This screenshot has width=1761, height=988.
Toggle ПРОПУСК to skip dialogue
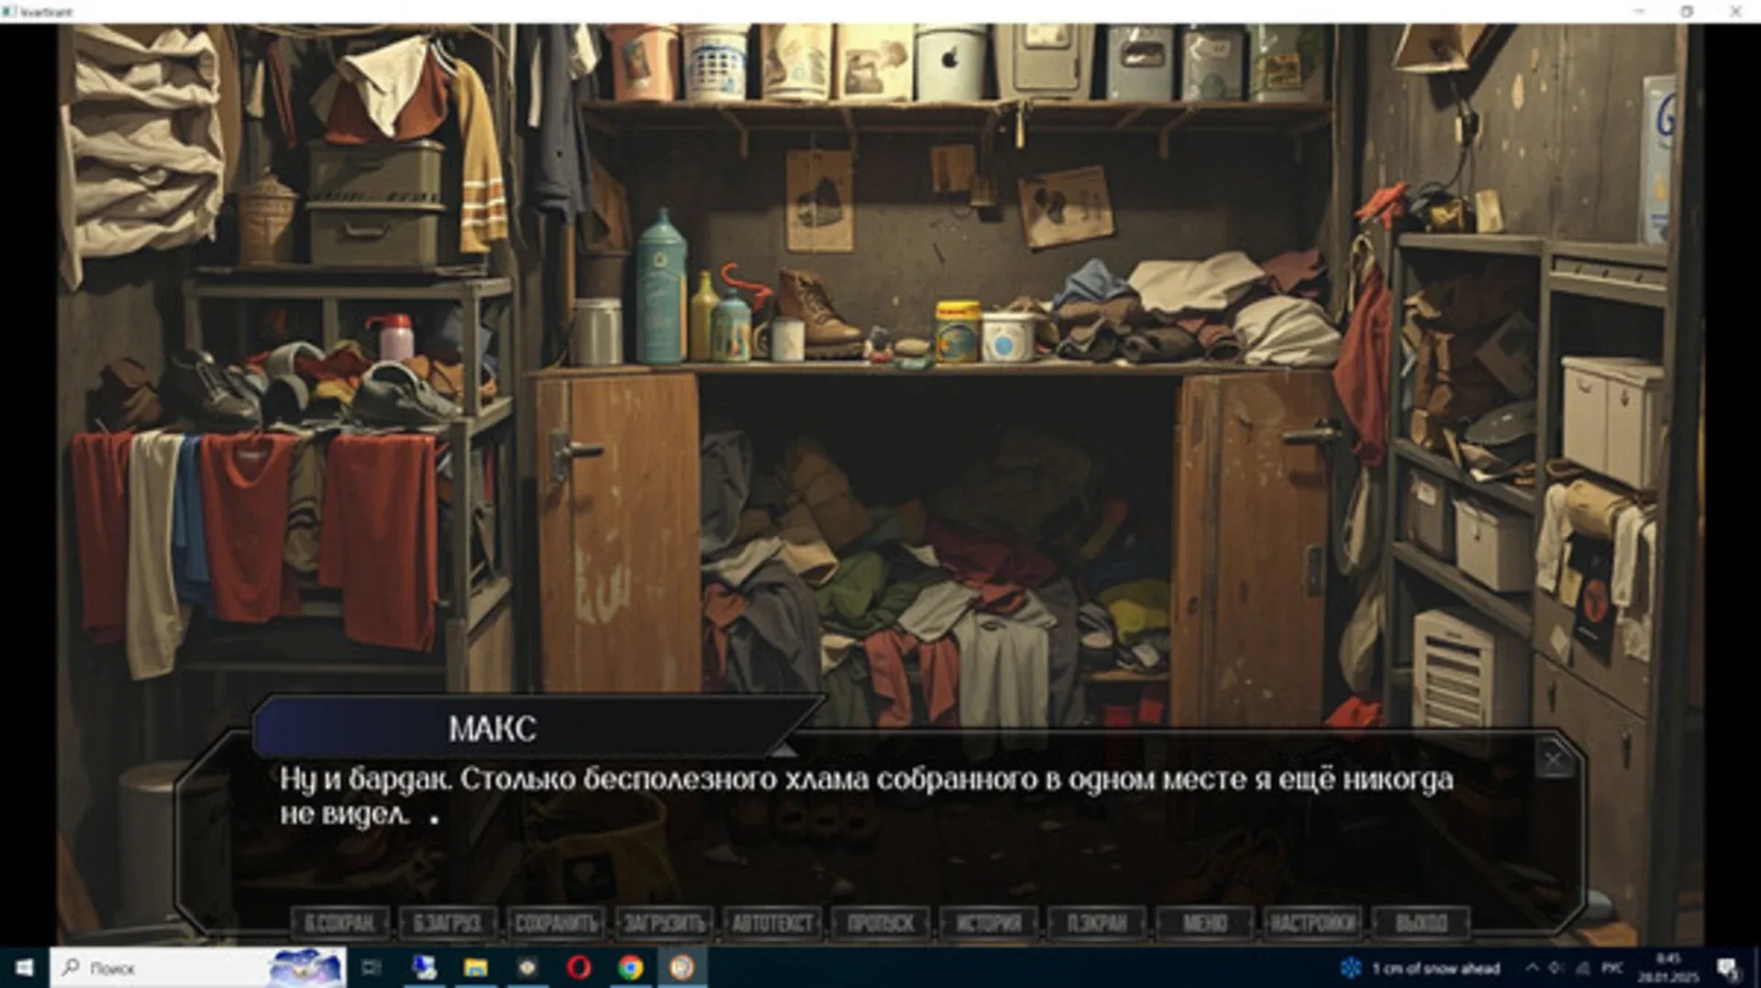point(881,924)
